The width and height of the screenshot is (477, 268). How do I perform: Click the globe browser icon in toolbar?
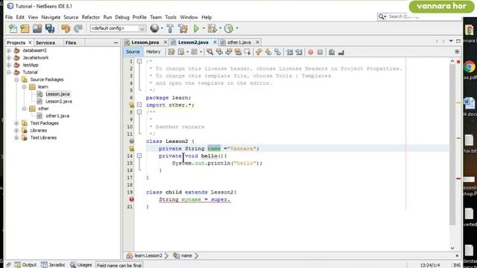coord(154,28)
